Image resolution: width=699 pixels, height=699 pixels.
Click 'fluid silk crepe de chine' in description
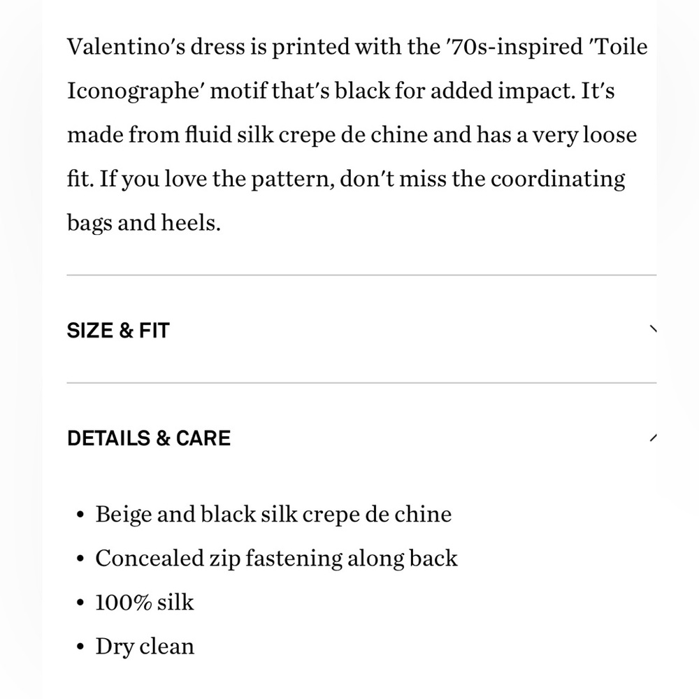[306, 135]
